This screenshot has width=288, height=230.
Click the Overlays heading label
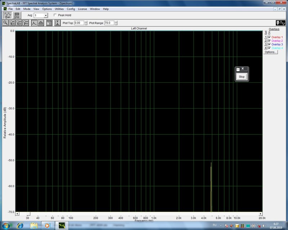click(x=274, y=29)
